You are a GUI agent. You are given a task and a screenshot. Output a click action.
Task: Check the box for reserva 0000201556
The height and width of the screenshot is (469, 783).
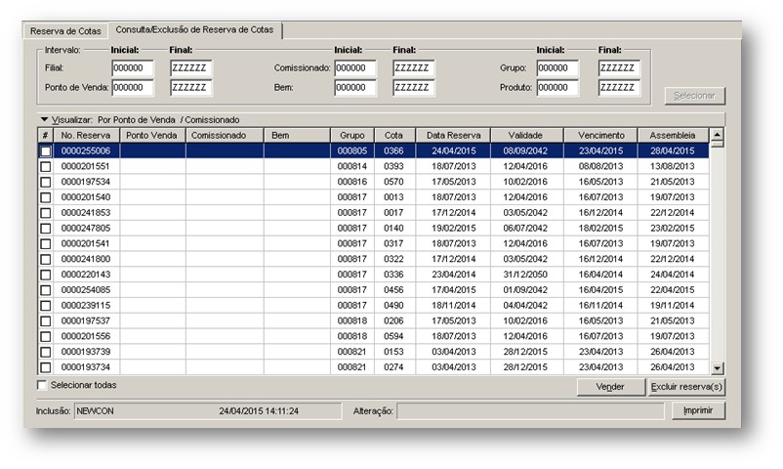[x=46, y=336]
